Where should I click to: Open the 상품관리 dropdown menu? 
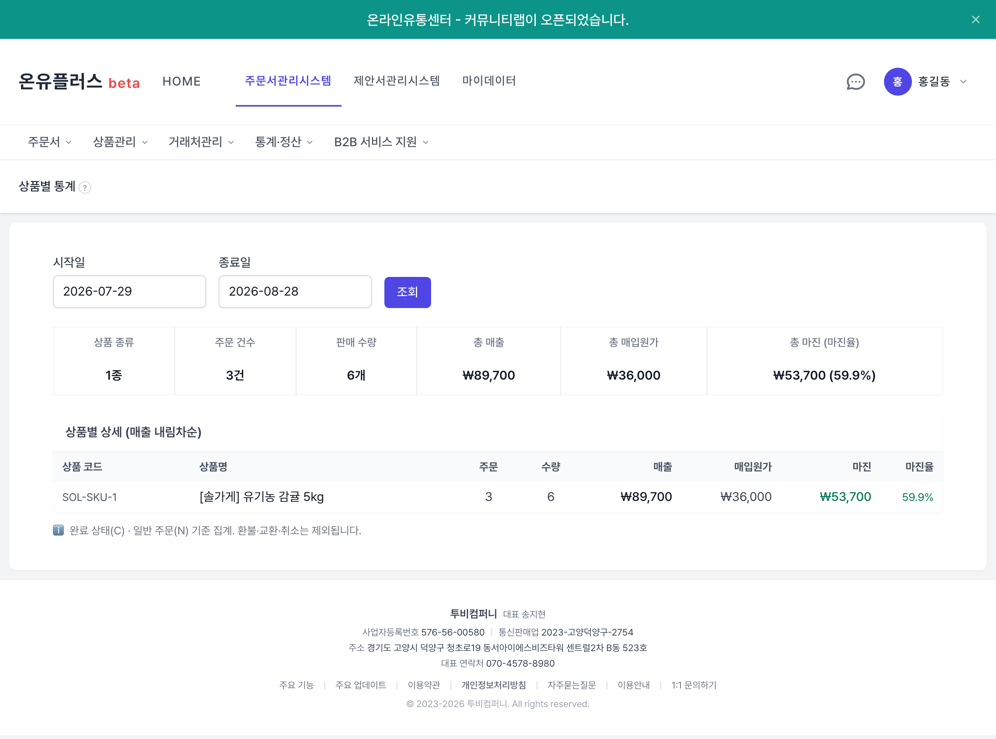[x=120, y=142]
